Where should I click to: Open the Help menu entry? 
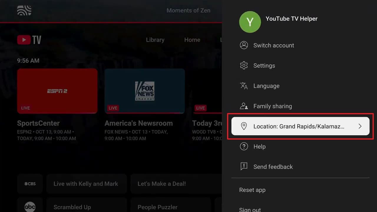click(300, 146)
